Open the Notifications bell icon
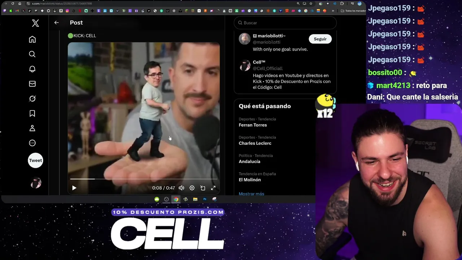This screenshot has width=462, height=260. [32, 69]
